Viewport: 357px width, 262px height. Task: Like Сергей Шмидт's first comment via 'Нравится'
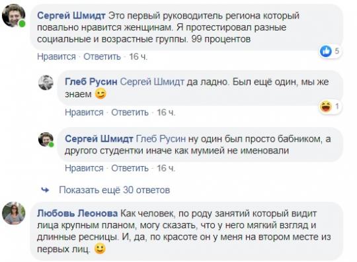(56, 56)
